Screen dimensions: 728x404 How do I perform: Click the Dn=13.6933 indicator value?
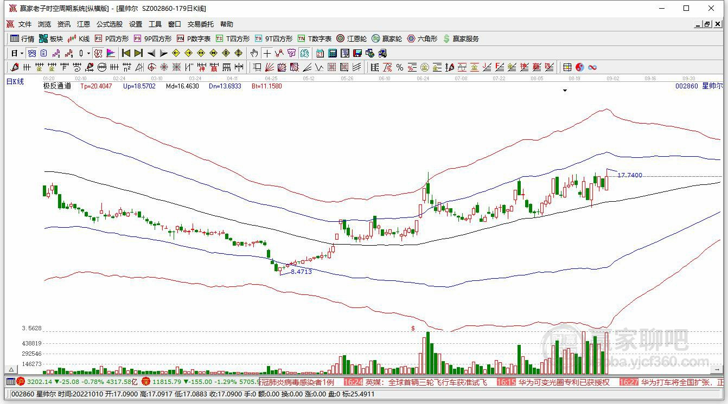225,86
